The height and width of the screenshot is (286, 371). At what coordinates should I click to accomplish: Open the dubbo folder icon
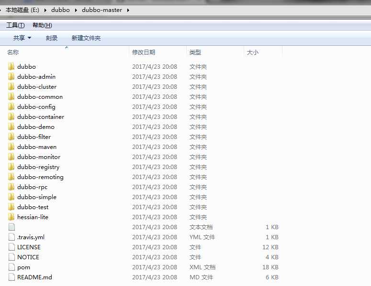click(11, 66)
